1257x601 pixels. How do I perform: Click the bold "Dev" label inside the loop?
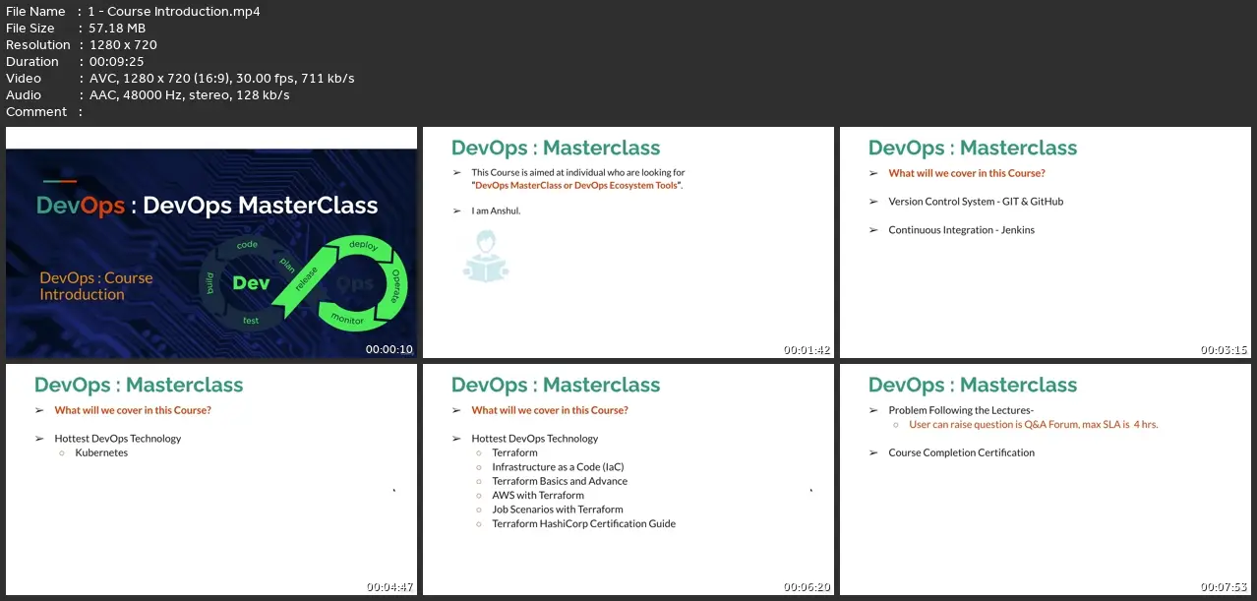[x=251, y=283]
